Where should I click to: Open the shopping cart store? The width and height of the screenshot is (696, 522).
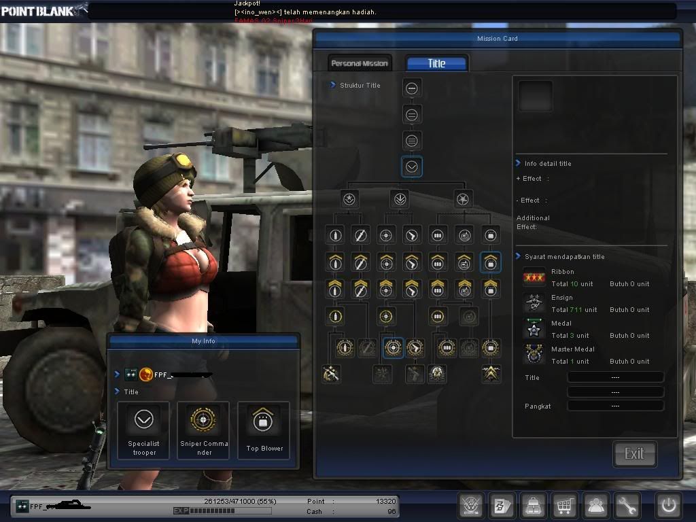click(564, 505)
